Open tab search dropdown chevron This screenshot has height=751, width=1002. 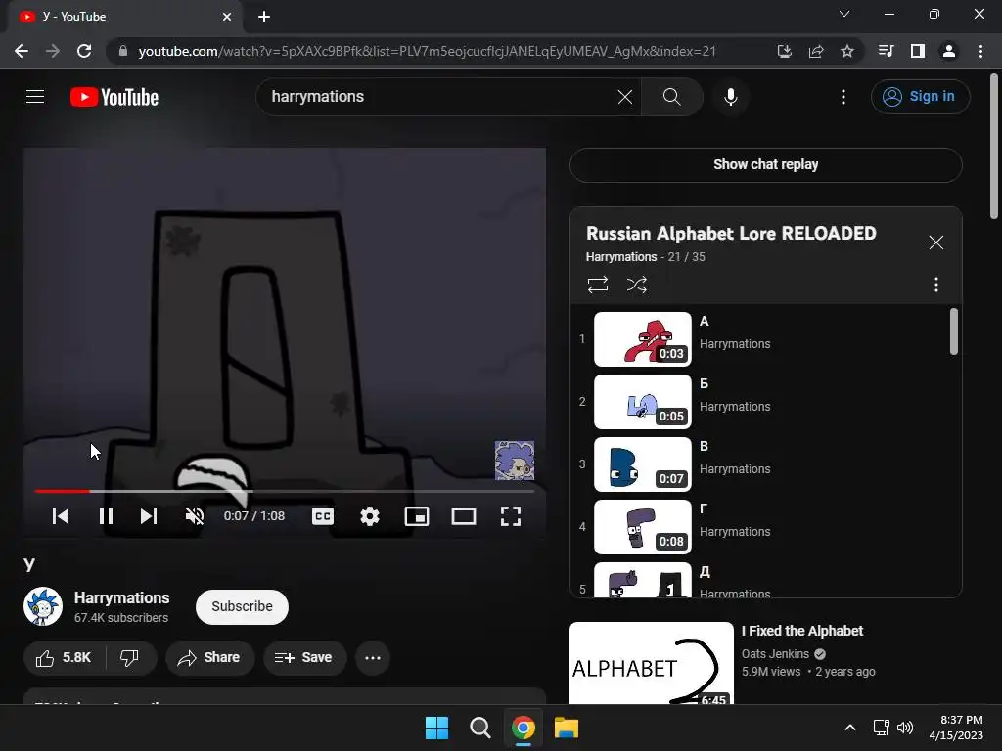pos(844,14)
